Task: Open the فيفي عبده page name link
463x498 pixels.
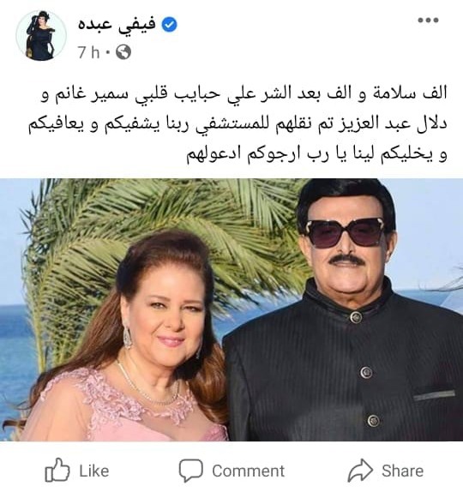Action: pos(117,25)
